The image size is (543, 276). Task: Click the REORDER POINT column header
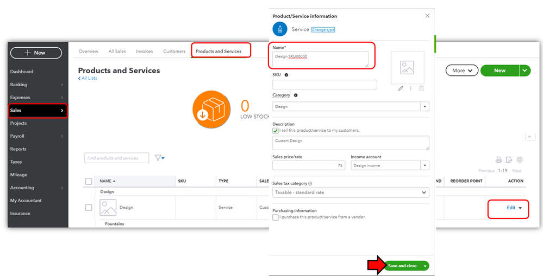466,181
